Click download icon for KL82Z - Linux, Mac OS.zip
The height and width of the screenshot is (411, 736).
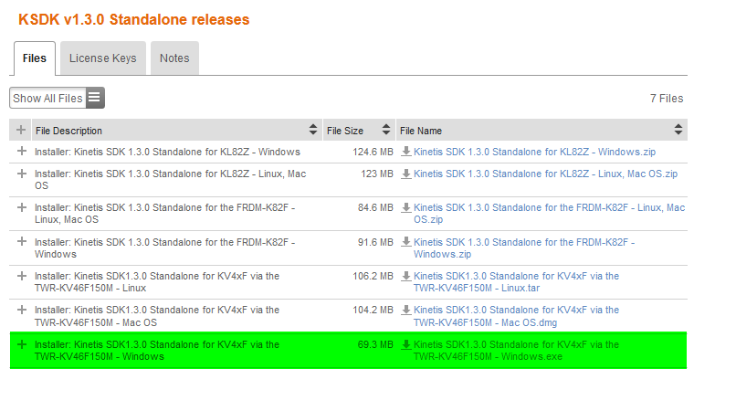pos(406,174)
